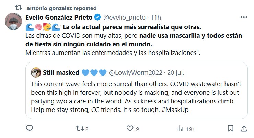This screenshot has height=138, width=254.
Task: Share the post via upload icon
Action: coord(244,129)
